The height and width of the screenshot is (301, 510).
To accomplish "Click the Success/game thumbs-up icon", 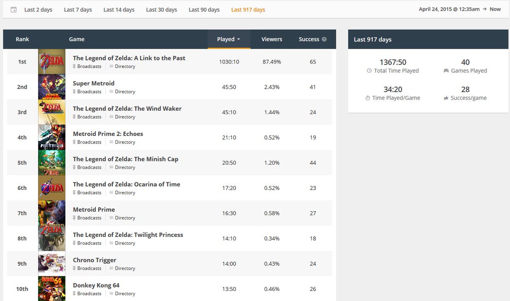I will (446, 98).
